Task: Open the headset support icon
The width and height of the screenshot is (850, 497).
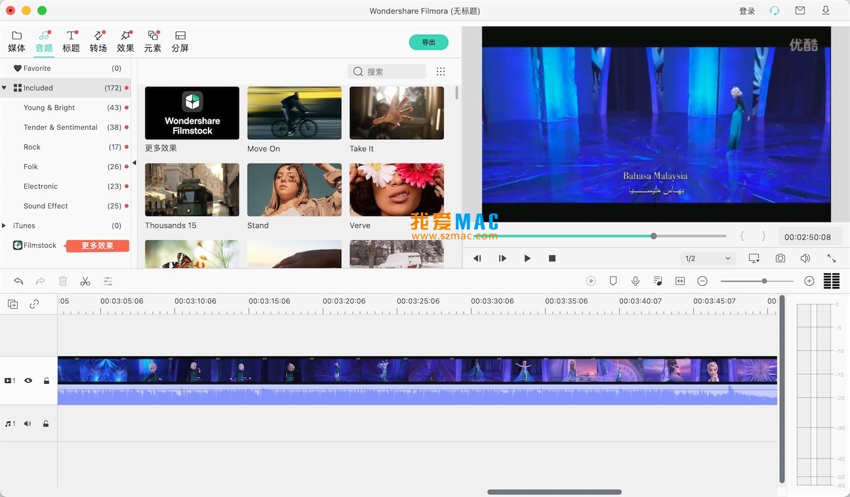Action: click(775, 10)
